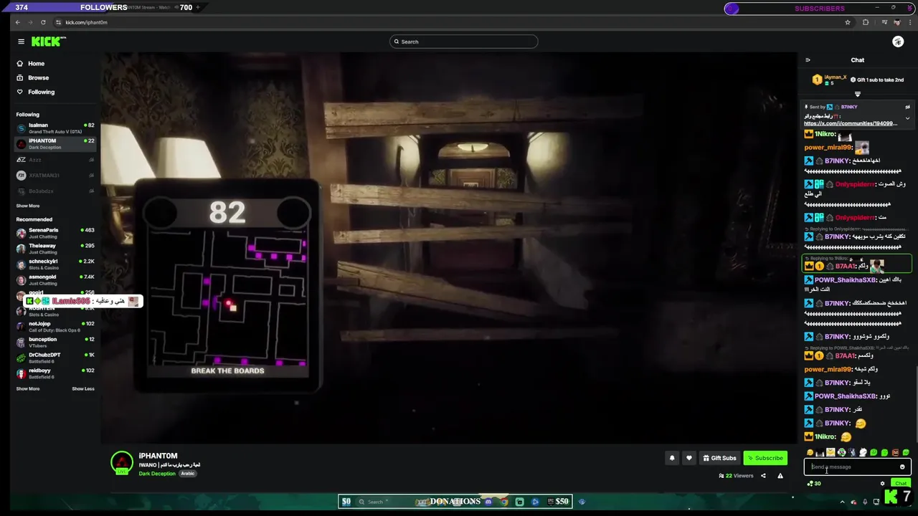Viewport: 918px width, 516px height.
Task: Click the Arabic language tag
Action: pyautogui.click(x=188, y=474)
